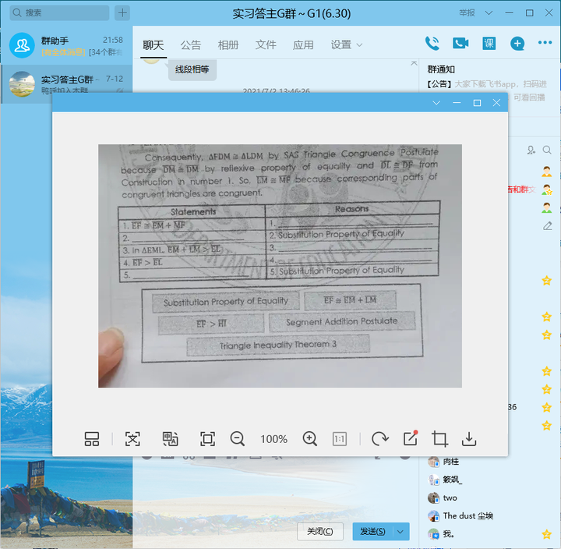The width and height of the screenshot is (561, 549).
Task: Switch to the 公告 tab
Action: click(191, 45)
